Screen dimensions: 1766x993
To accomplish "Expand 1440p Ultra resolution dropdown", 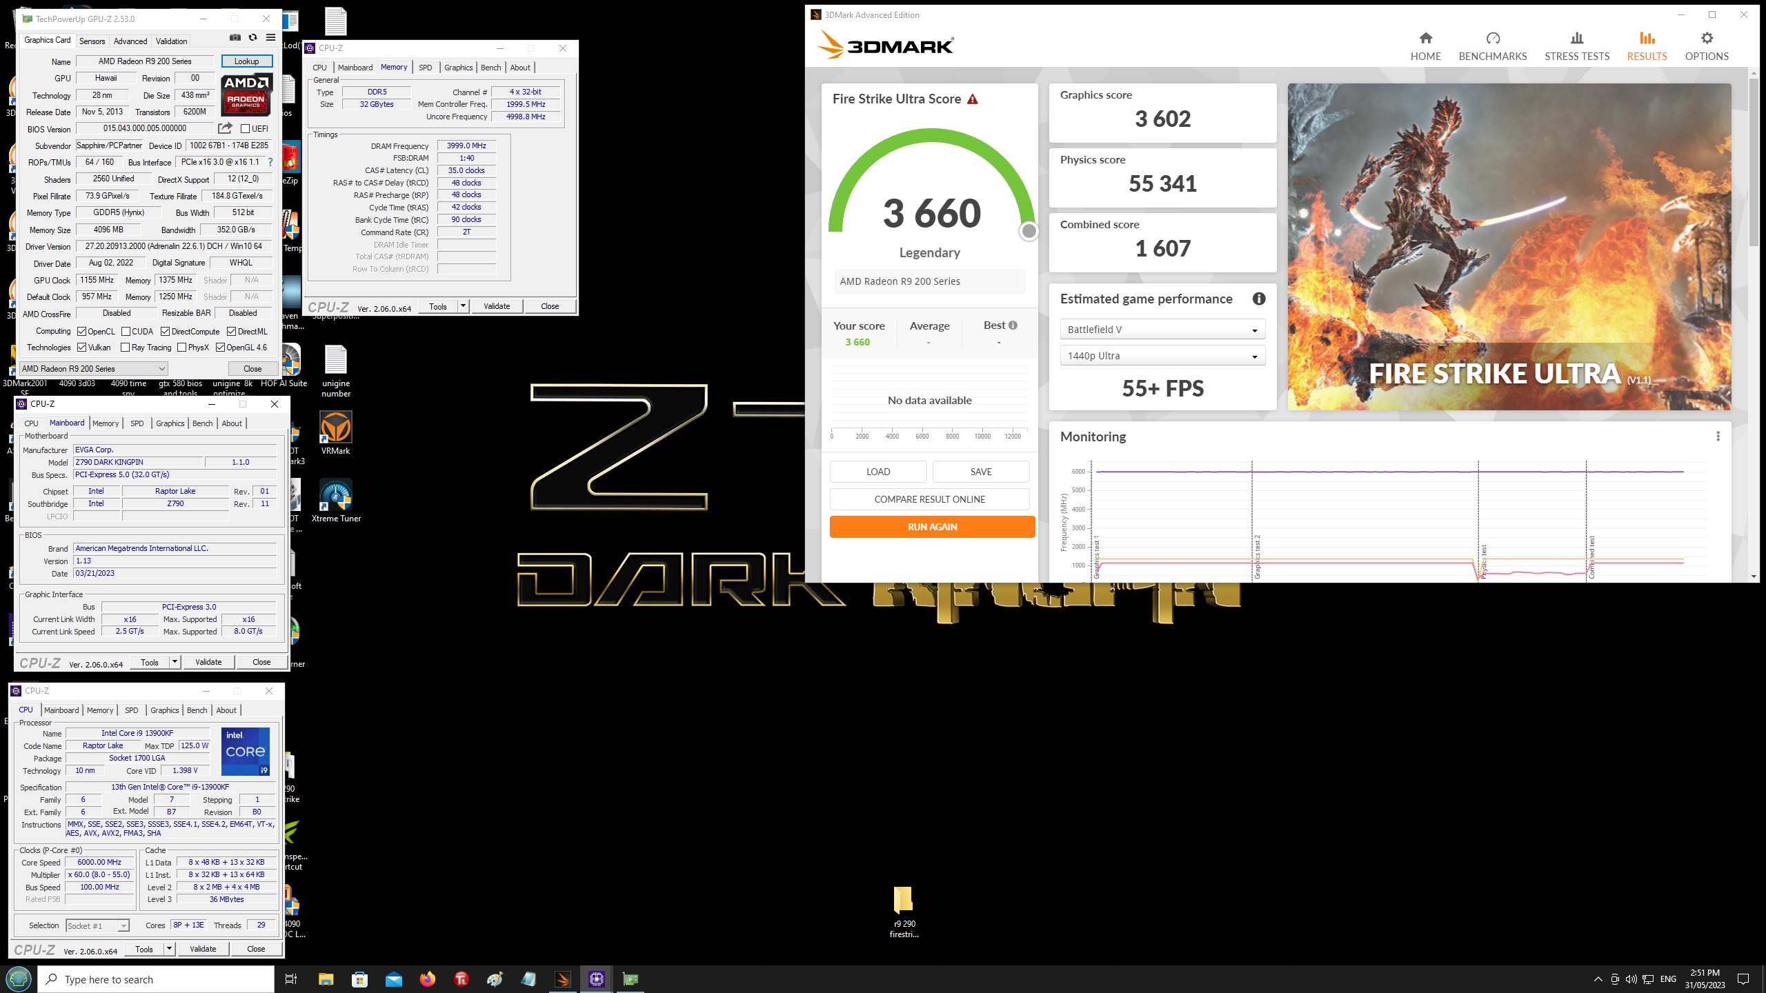I will 1162,356.
